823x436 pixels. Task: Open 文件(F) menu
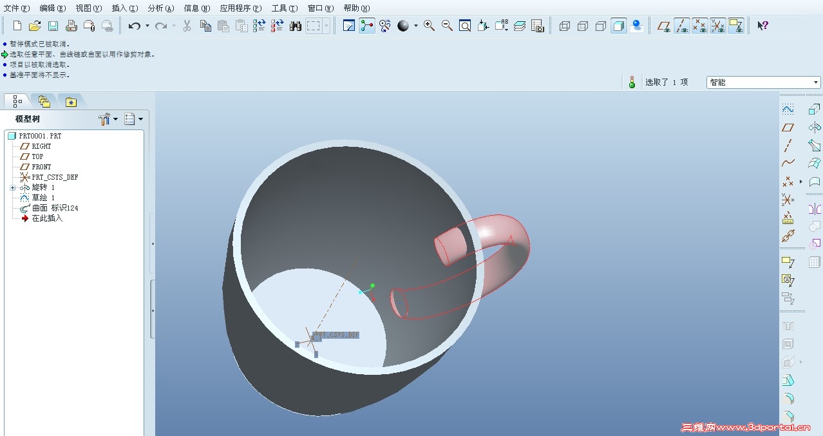click(x=17, y=8)
